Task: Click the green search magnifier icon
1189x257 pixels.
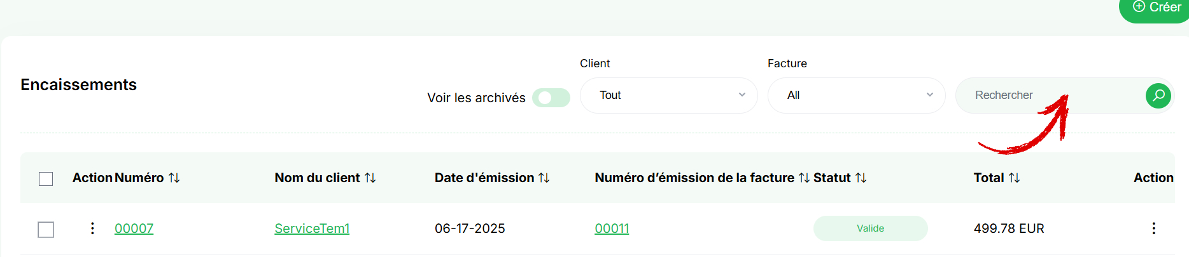Action: point(1158,95)
